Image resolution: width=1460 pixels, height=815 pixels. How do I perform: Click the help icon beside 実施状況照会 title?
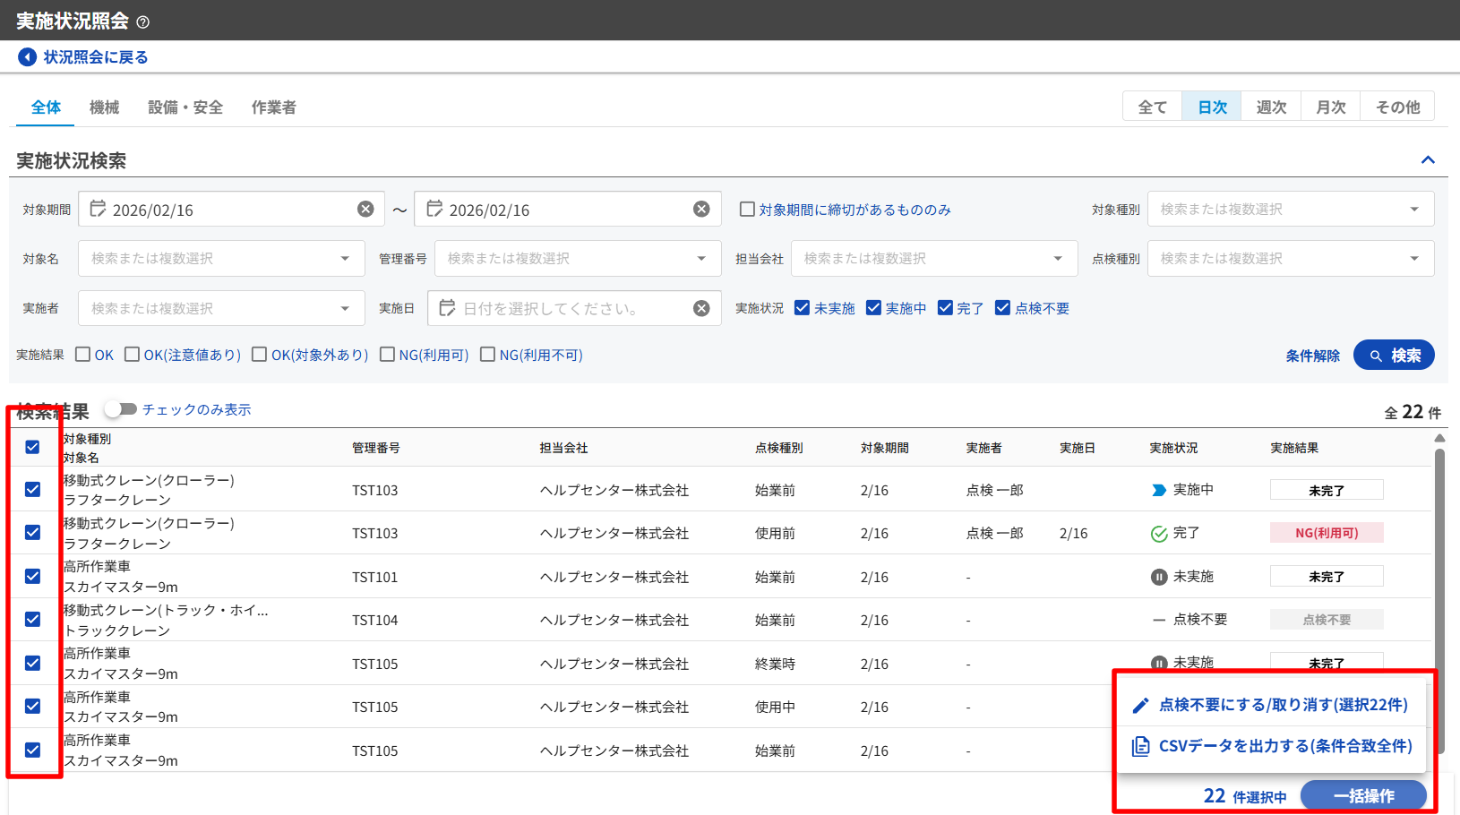142,22
